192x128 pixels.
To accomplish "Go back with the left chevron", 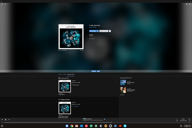I will (x=5, y=4).
